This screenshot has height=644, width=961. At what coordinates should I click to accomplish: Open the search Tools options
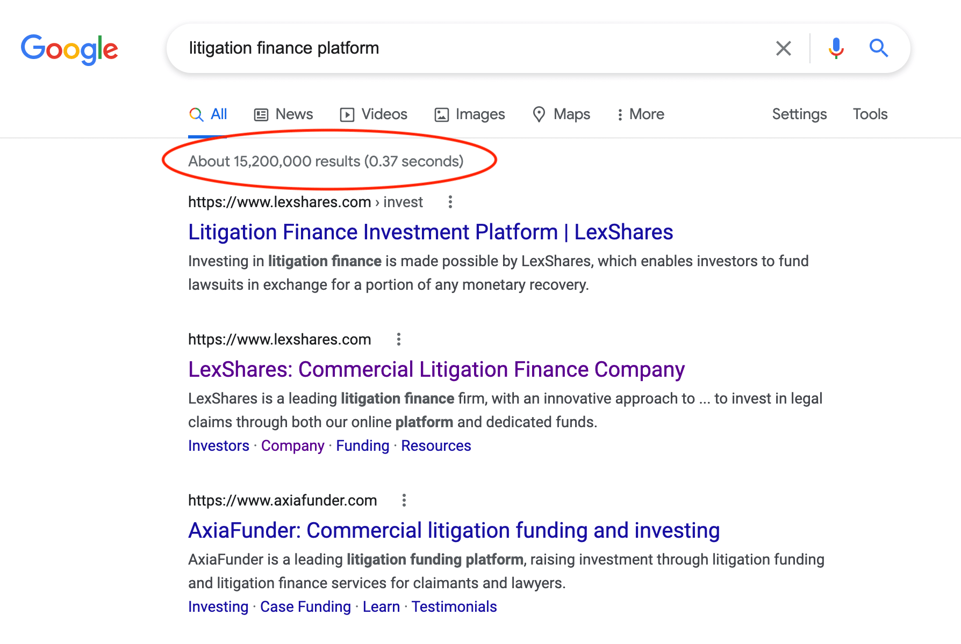point(870,114)
